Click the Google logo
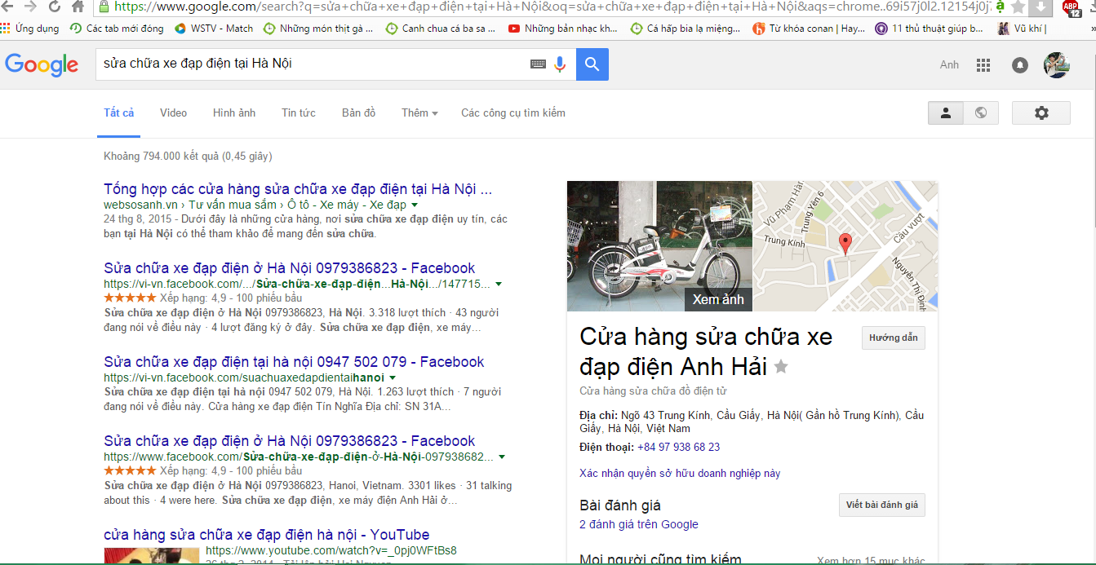Viewport: 1096px width, 565px height. 42,64
